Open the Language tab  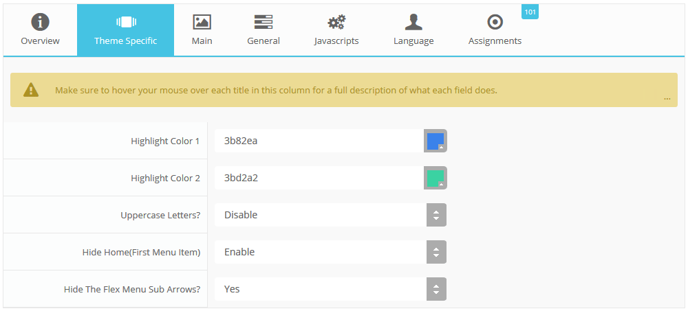pyautogui.click(x=413, y=30)
